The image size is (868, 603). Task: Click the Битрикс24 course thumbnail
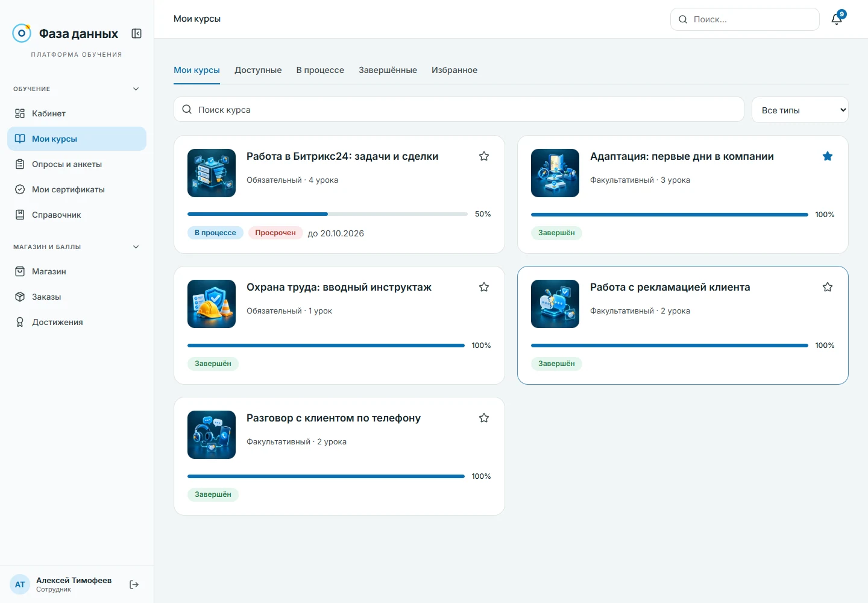coord(212,173)
